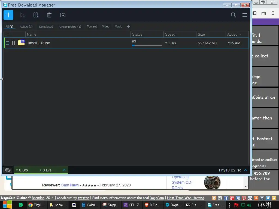This screenshot has height=209, width=279.
Task: Show the Torrent tab
Action: tap(92, 26)
